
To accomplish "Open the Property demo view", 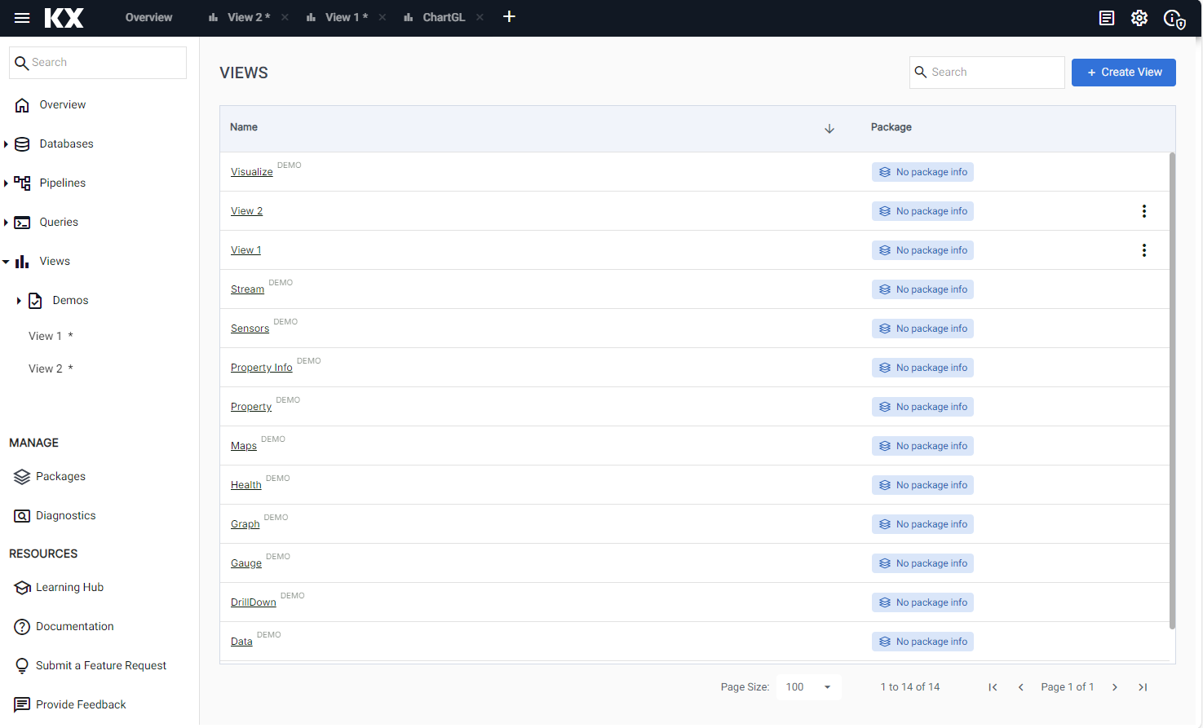I will [251, 407].
